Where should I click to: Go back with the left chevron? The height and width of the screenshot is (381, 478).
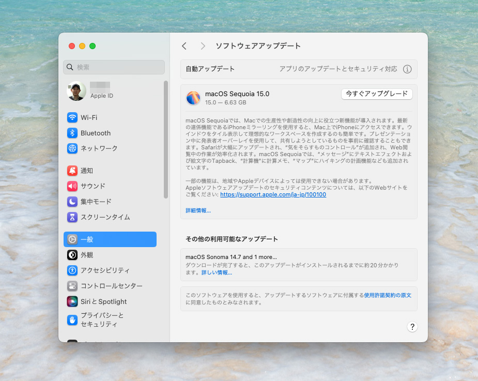(184, 46)
